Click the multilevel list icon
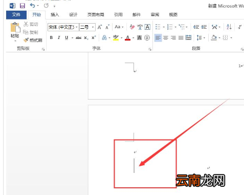This screenshot has height=195, width=244. (182, 27)
